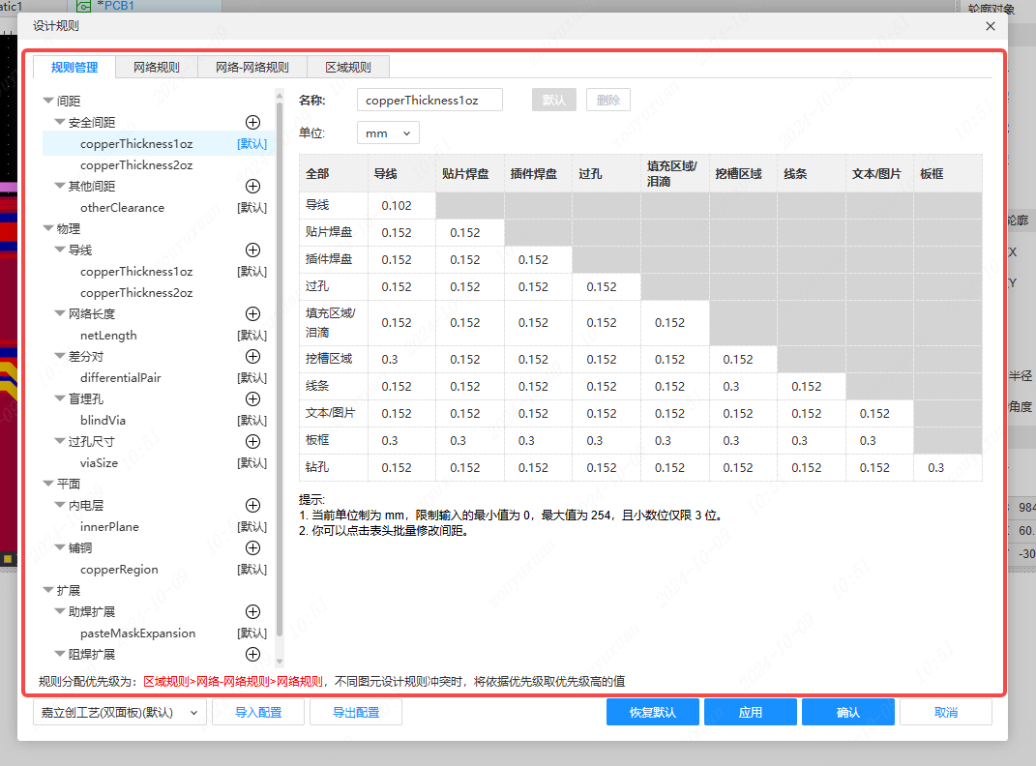Open the 单位 mm unit dropdown
Screen dimensions: 1036x766
coord(388,133)
